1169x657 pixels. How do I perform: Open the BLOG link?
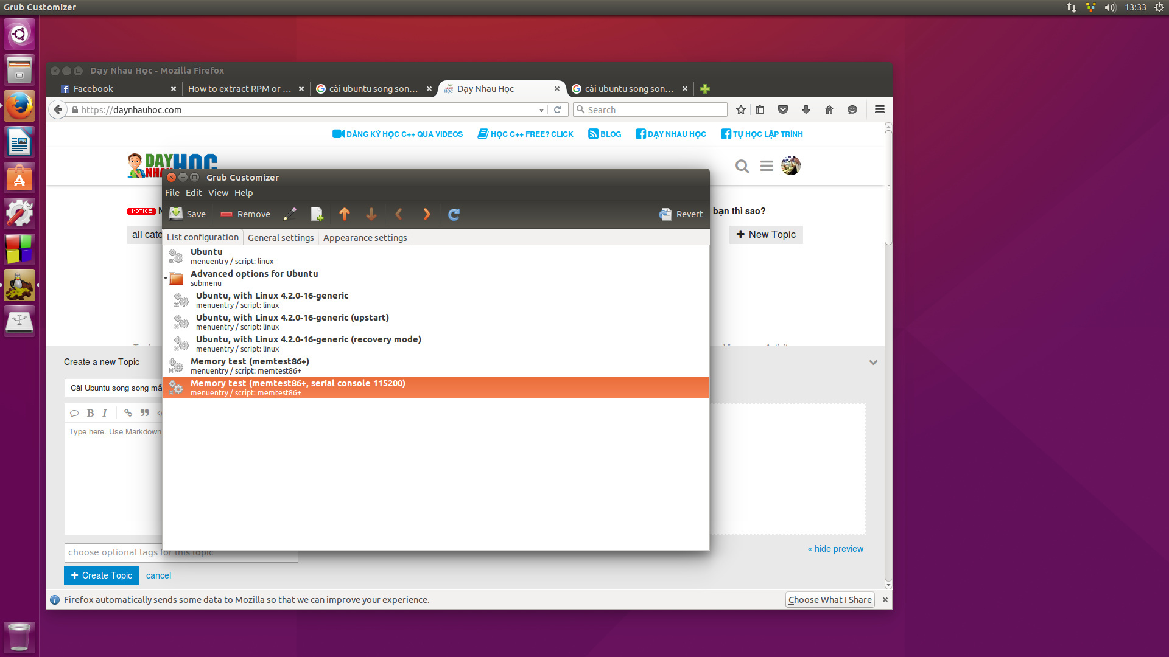point(605,134)
